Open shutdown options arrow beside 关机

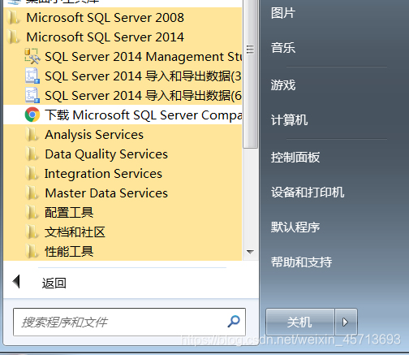pyautogui.click(x=346, y=322)
